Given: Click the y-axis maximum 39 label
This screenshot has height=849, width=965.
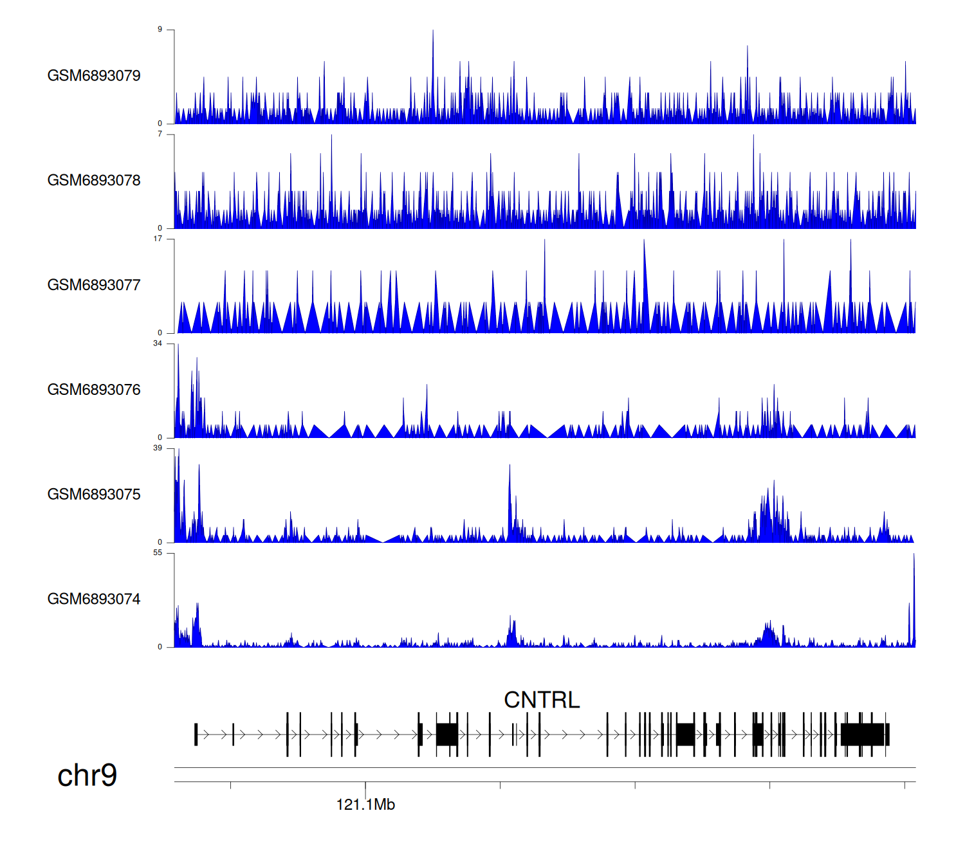Looking at the screenshot, I should coord(158,448).
